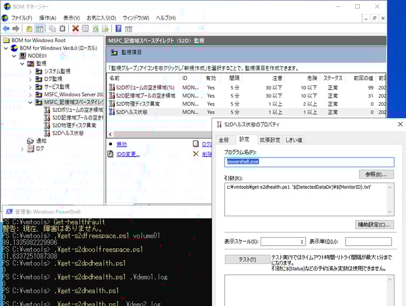Click the 削除 link in action pane

coord(207,154)
